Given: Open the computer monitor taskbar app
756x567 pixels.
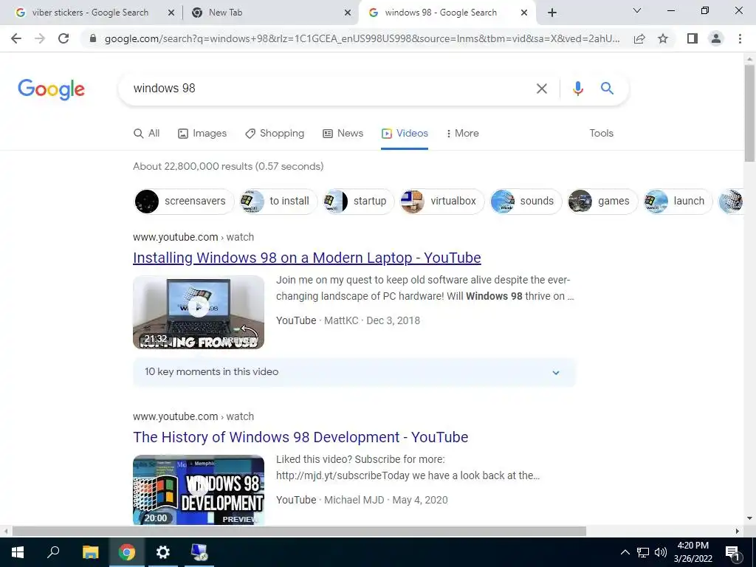Looking at the screenshot, I should [x=199, y=552].
